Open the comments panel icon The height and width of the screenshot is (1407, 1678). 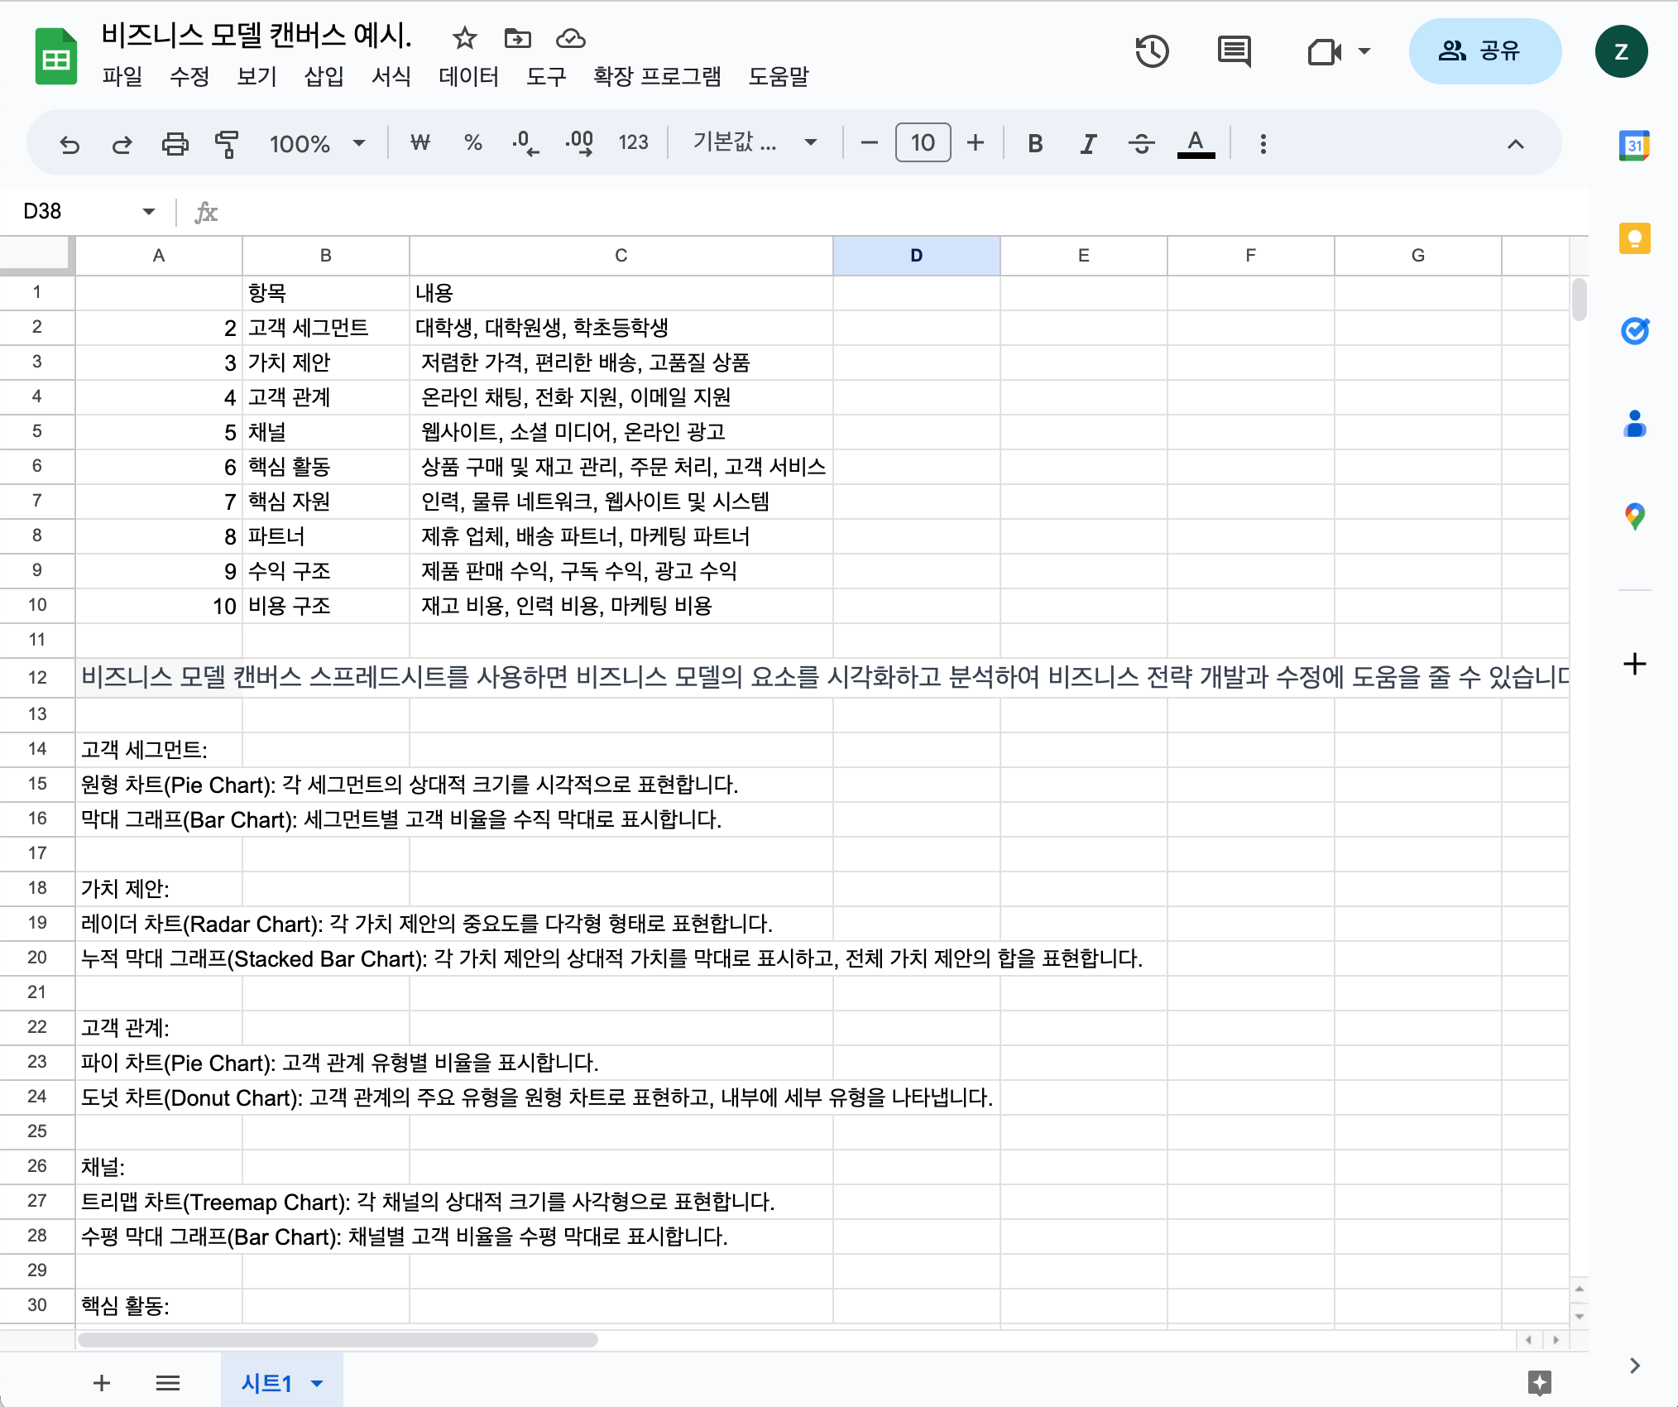coord(1234,51)
